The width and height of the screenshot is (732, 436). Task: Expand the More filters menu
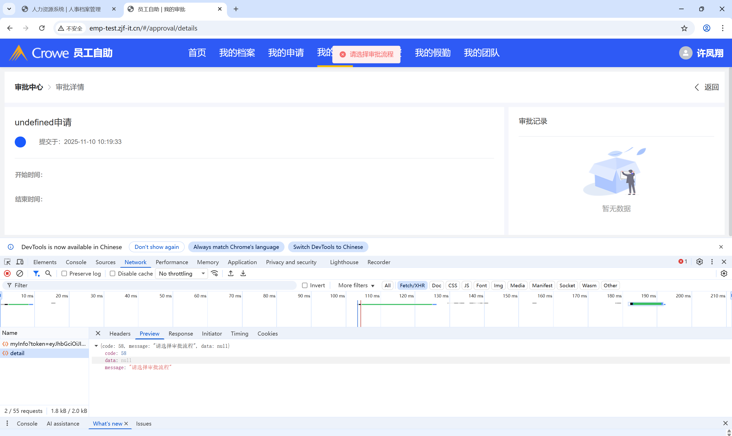coord(356,285)
